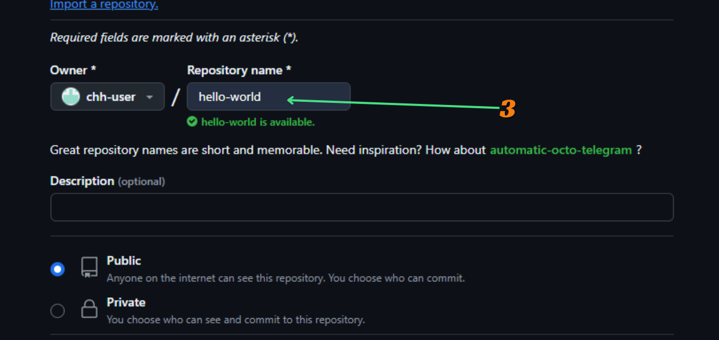Use the automatic-octo-telegram name suggestion
The width and height of the screenshot is (719, 340).
coord(560,150)
